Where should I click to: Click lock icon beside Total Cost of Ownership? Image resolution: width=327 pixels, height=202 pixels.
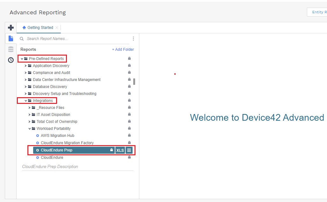[x=129, y=121]
